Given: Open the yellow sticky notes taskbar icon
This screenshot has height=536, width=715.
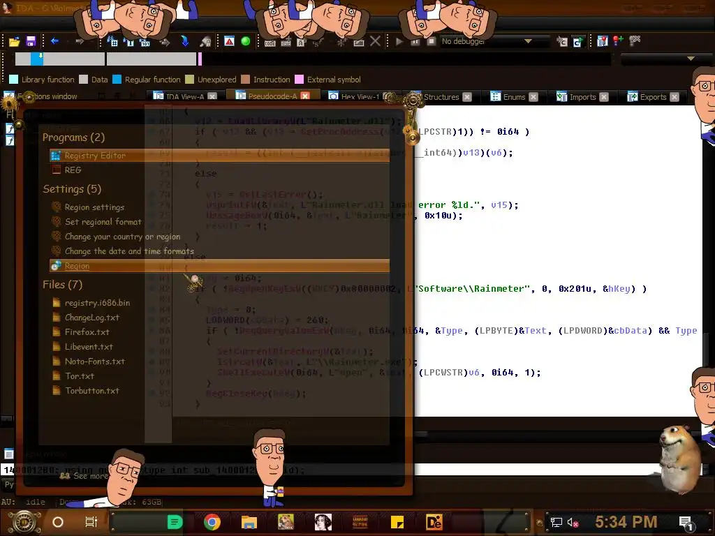Looking at the screenshot, I should (x=397, y=522).
